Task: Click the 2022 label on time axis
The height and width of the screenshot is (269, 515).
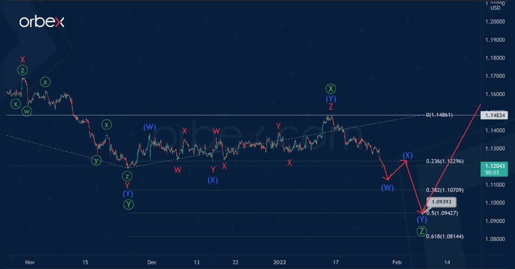Action: pyautogui.click(x=279, y=262)
